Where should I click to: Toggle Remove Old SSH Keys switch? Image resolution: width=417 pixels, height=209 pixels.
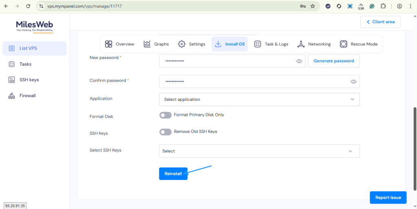tap(165, 132)
